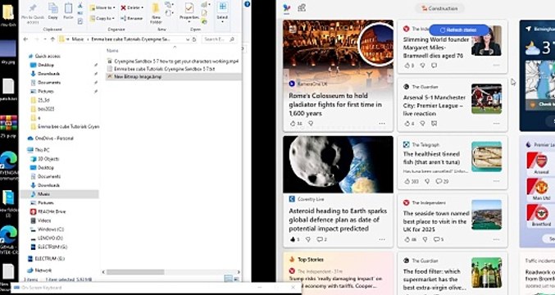Viewport: 555px width, 295px height.
Task: Open the Select dropdown in ribbon
Action: [222, 12]
